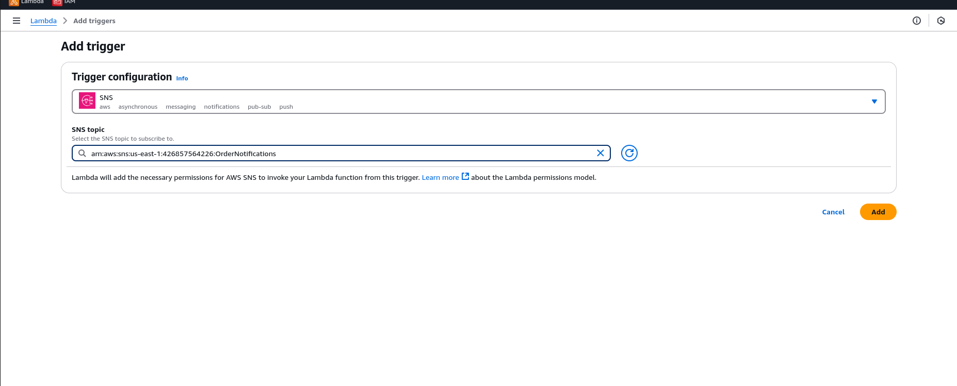Click the 'Select the SNS topic to subscribe to.' hint
This screenshot has width=957, height=386.
123,139
